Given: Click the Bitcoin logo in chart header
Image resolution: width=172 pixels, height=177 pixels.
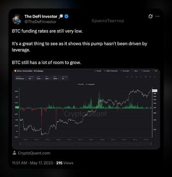Looking at the screenshot, I should pos(15,71).
